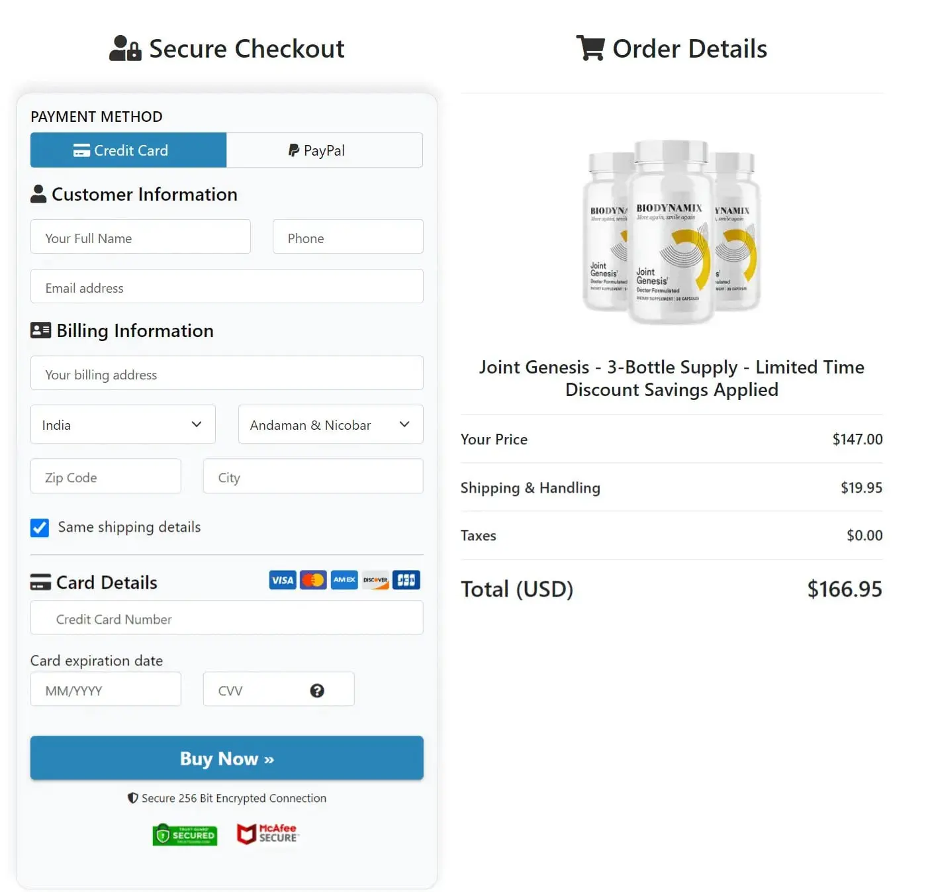Click the JCB card icon
The height and width of the screenshot is (892, 932).
pyautogui.click(x=406, y=579)
